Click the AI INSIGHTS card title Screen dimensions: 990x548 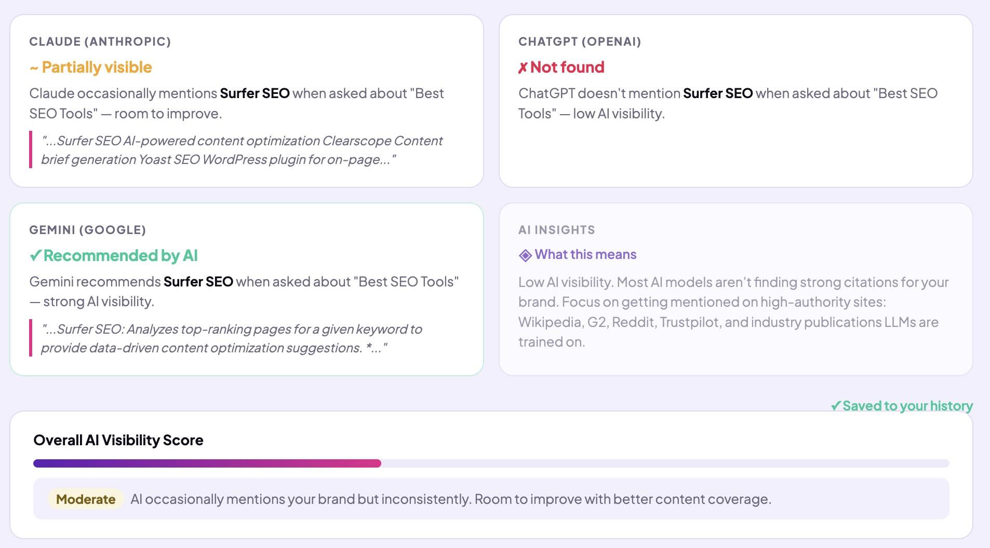click(x=557, y=230)
